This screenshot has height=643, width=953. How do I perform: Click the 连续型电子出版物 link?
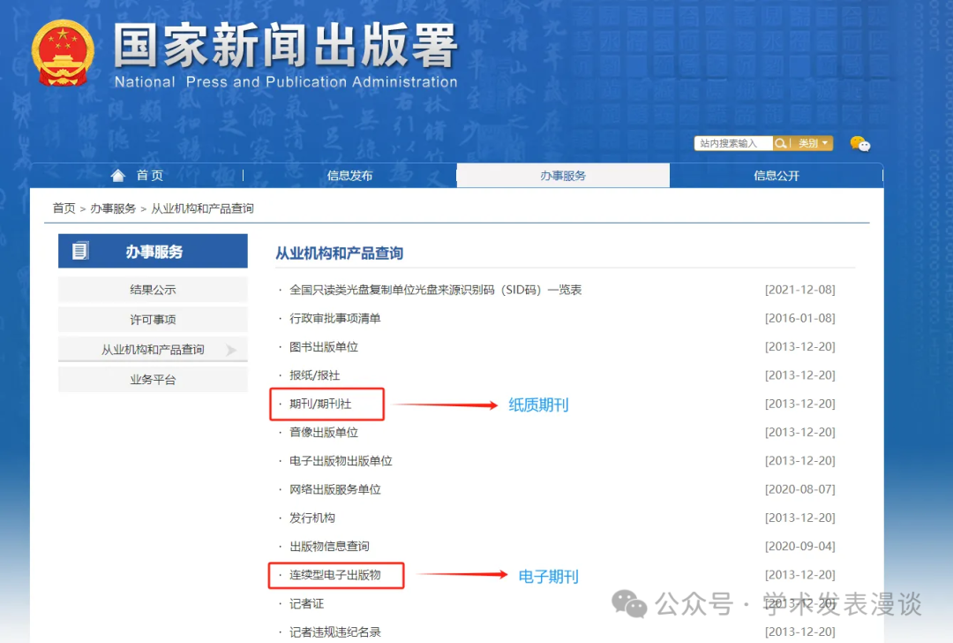pos(334,575)
